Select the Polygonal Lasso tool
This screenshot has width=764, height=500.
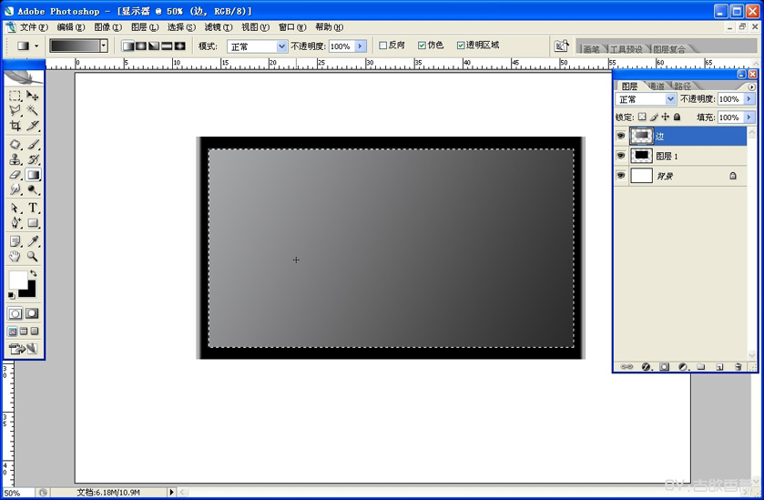[15, 110]
